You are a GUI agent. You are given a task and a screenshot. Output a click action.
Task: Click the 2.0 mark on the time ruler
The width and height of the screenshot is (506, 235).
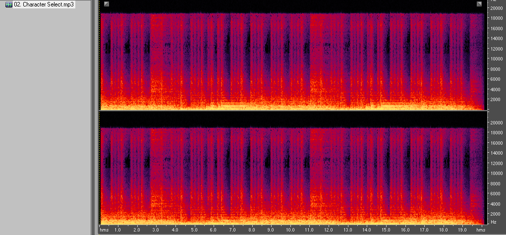[136, 230]
